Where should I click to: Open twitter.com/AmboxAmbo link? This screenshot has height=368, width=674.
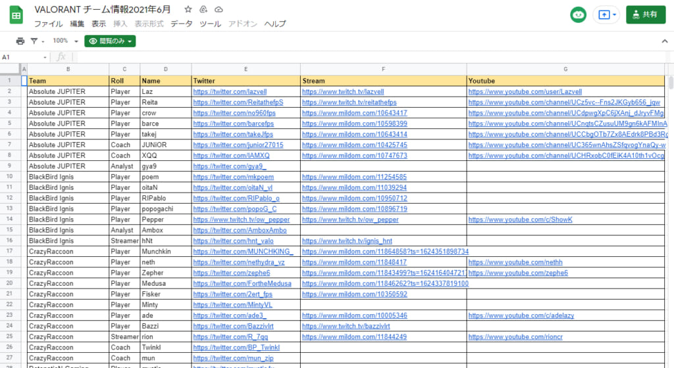pyautogui.click(x=240, y=230)
